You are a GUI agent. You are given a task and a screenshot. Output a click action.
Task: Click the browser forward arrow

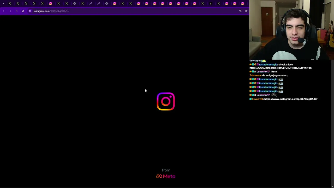click(x=10, y=11)
